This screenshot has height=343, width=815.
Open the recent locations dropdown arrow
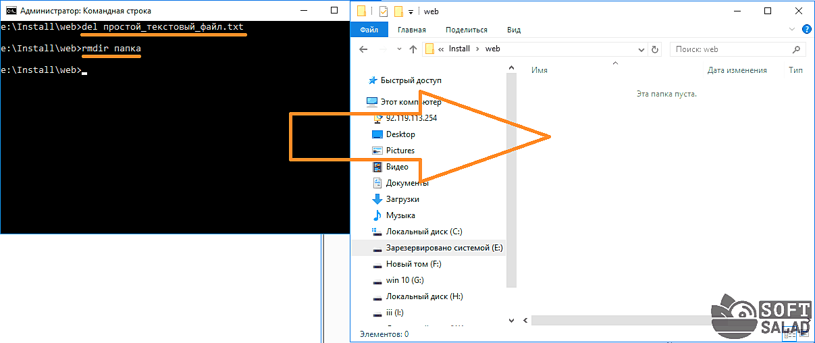click(398, 49)
